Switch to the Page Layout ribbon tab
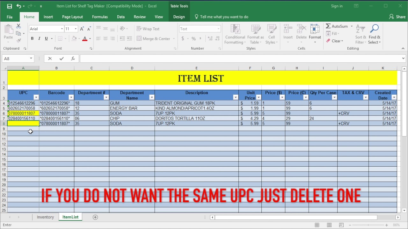 (72, 17)
